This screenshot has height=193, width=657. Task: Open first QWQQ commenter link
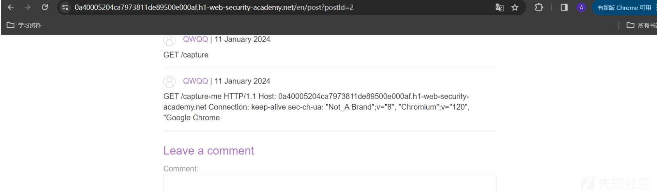[x=196, y=39]
